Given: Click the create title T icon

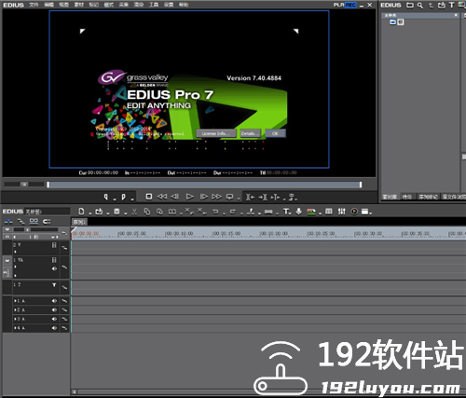Looking at the screenshot, I should [x=286, y=212].
